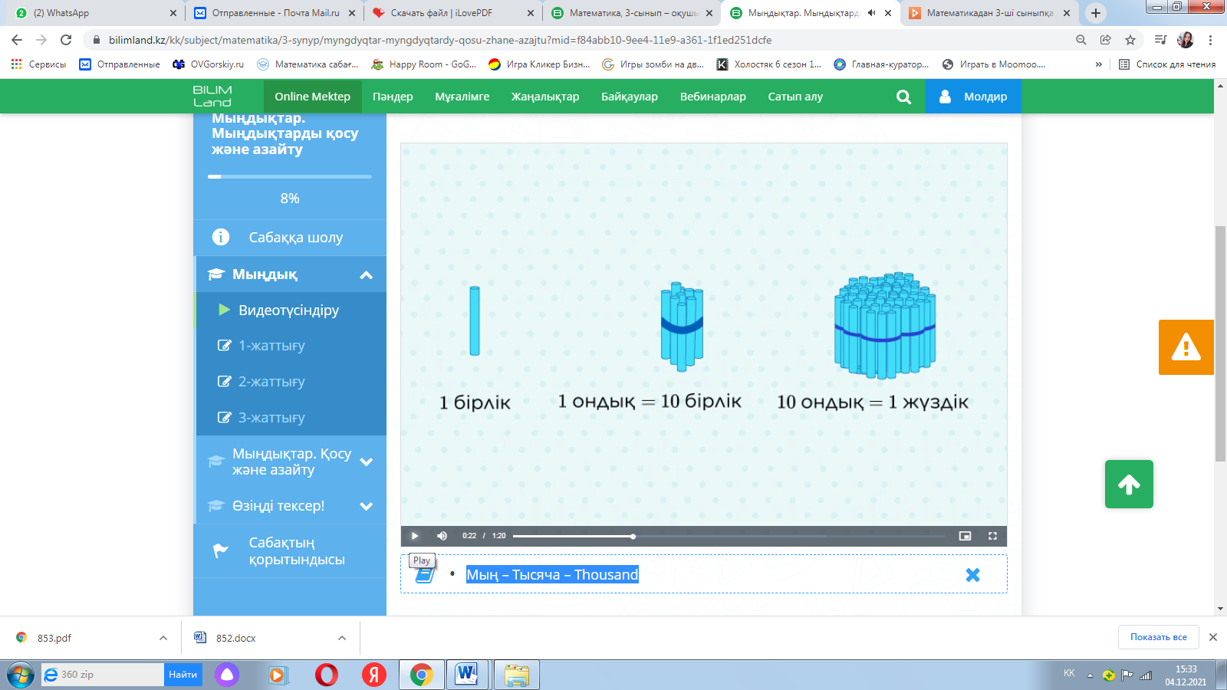Open options for 853.pdf download
1227x690 pixels.
tap(163, 638)
